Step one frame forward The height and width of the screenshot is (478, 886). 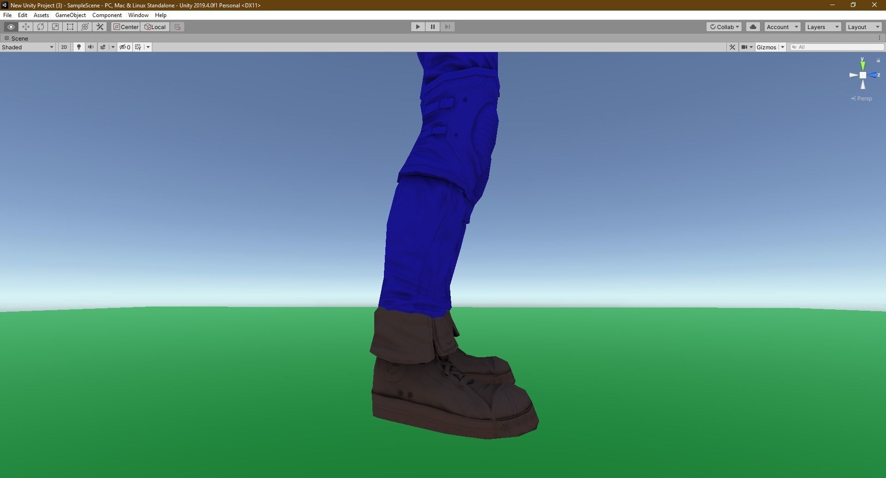point(447,27)
